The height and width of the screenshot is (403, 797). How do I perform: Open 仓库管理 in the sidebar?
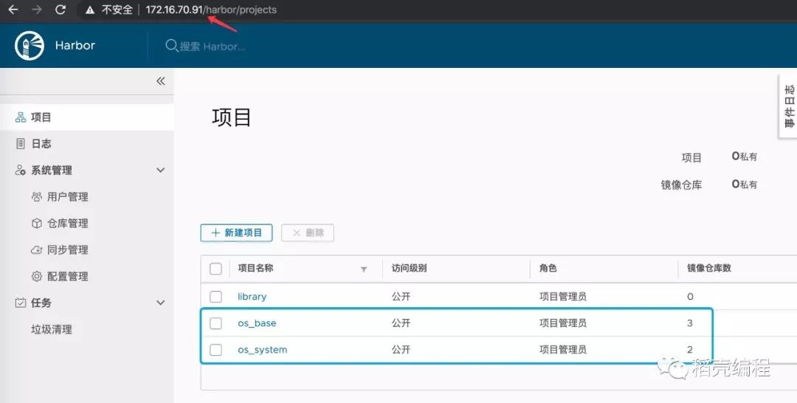click(x=68, y=223)
